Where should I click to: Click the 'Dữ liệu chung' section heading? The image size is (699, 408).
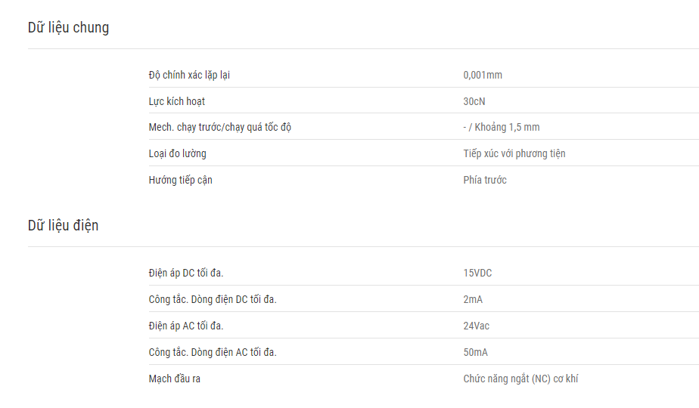point(68,28)
